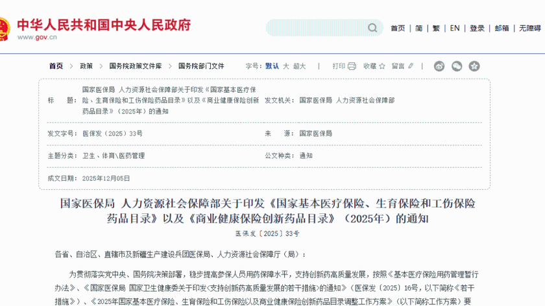Viewport: 545px width, 306px height.
Task: Share the page via Weibo icon
Action: tap(439, 66)
